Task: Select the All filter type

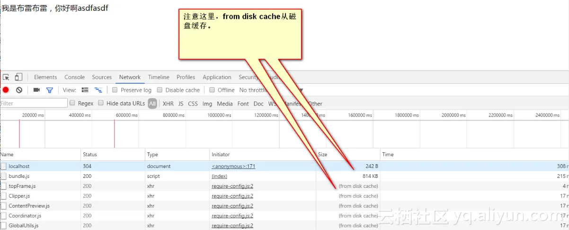Action: tap(152, 104)
